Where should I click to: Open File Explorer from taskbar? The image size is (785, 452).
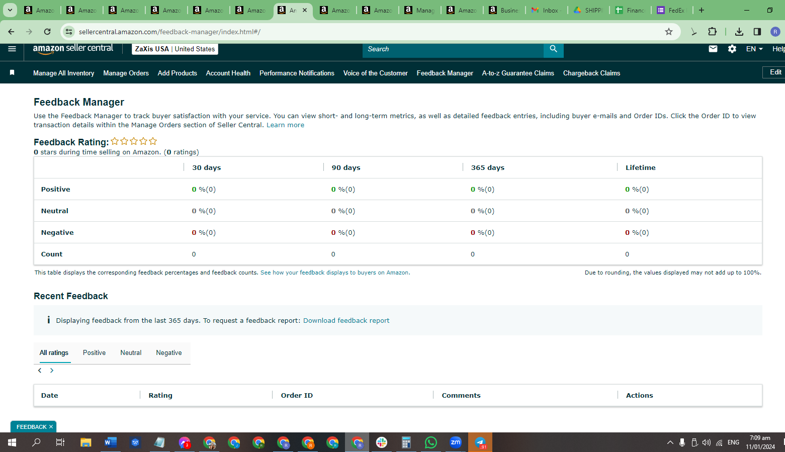[x=86, y=442]
